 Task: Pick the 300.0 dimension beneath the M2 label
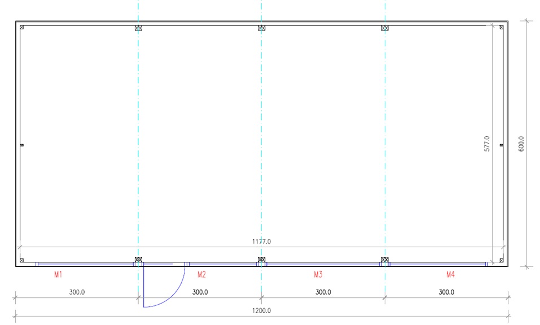(200, 292)
